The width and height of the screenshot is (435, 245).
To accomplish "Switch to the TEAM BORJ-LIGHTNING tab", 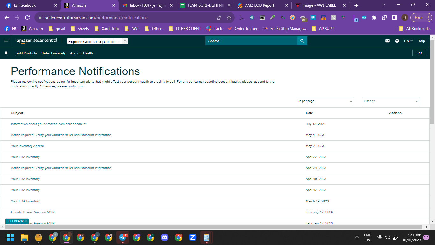I will pyautogui.click(x=205, y=5).
